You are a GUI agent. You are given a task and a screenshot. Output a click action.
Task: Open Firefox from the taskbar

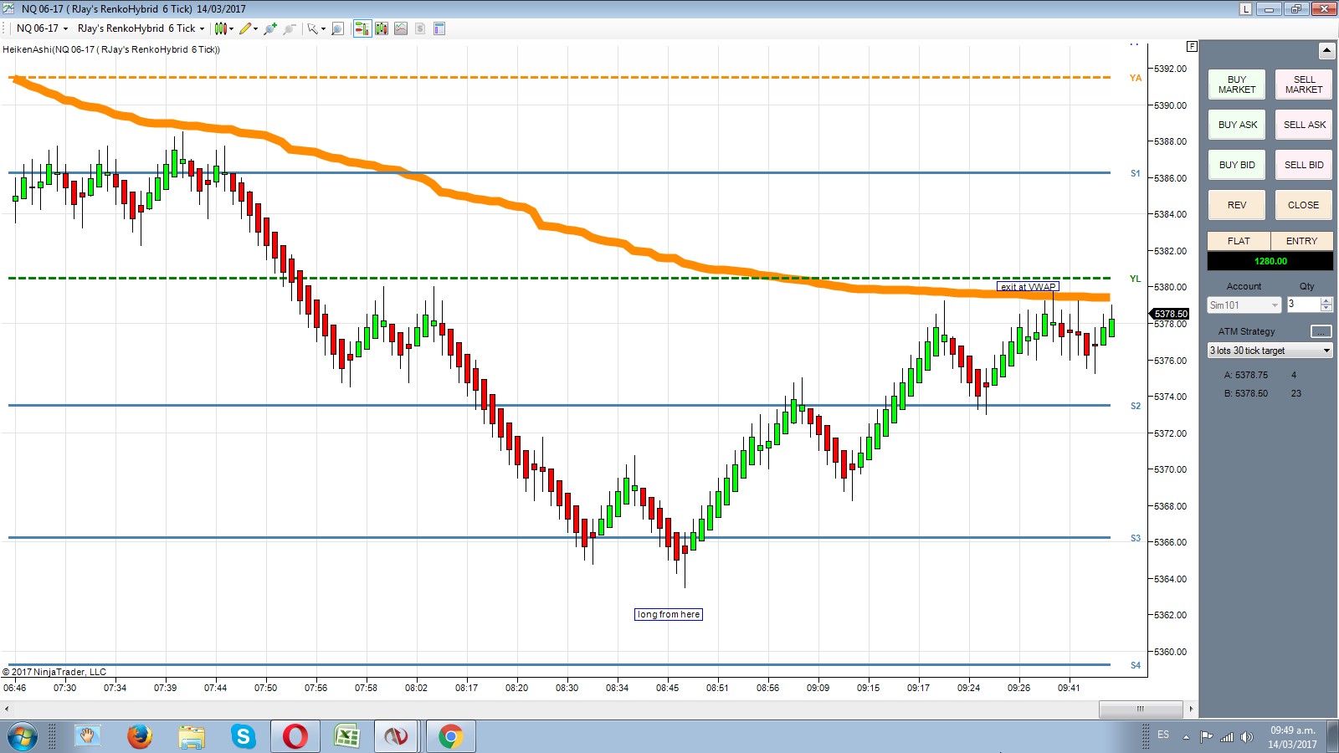point(140,737)
